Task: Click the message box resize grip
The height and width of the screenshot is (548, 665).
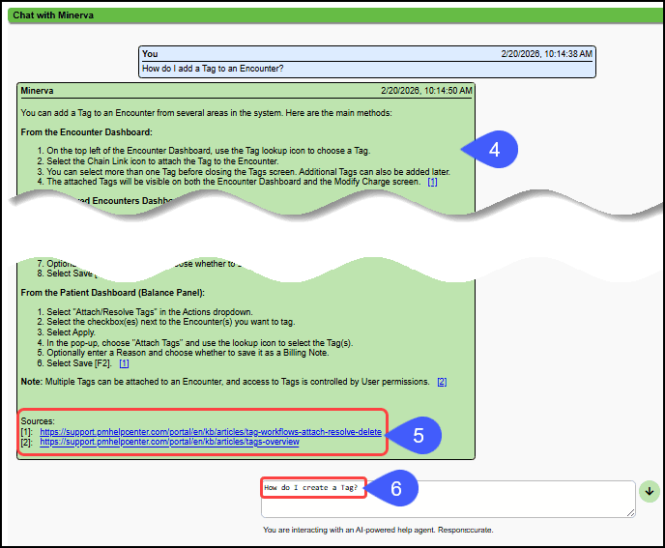Action: (630, 512)
